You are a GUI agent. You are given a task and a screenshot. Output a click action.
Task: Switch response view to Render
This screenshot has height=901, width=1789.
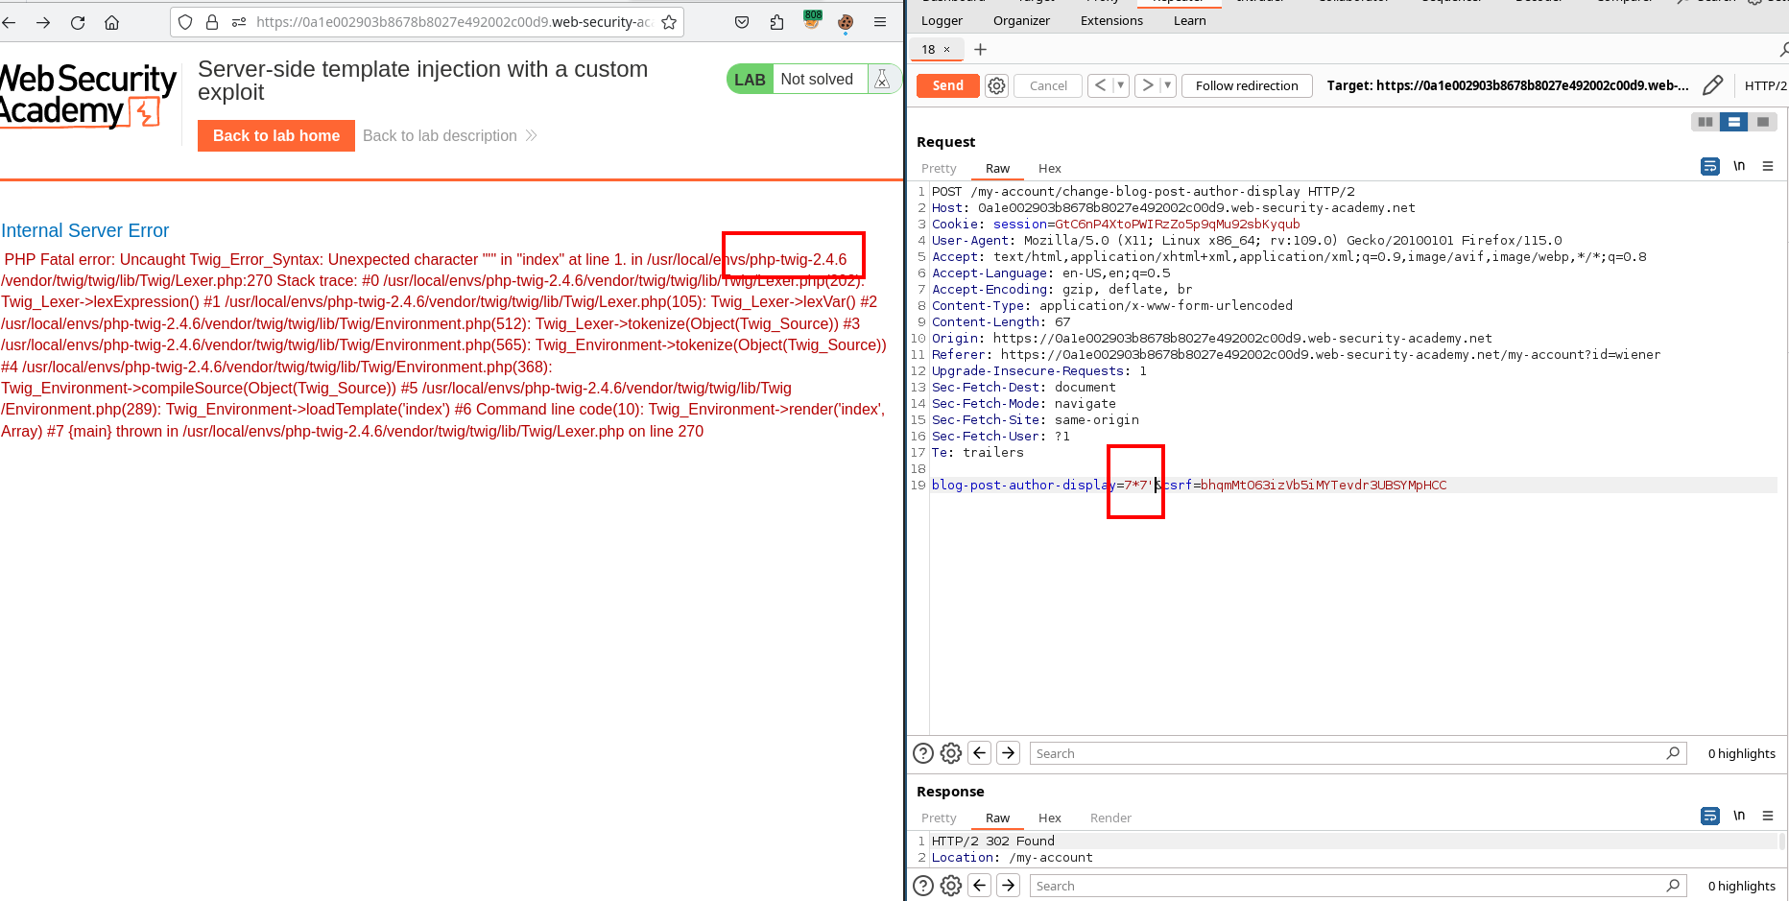click(1110, 818)
